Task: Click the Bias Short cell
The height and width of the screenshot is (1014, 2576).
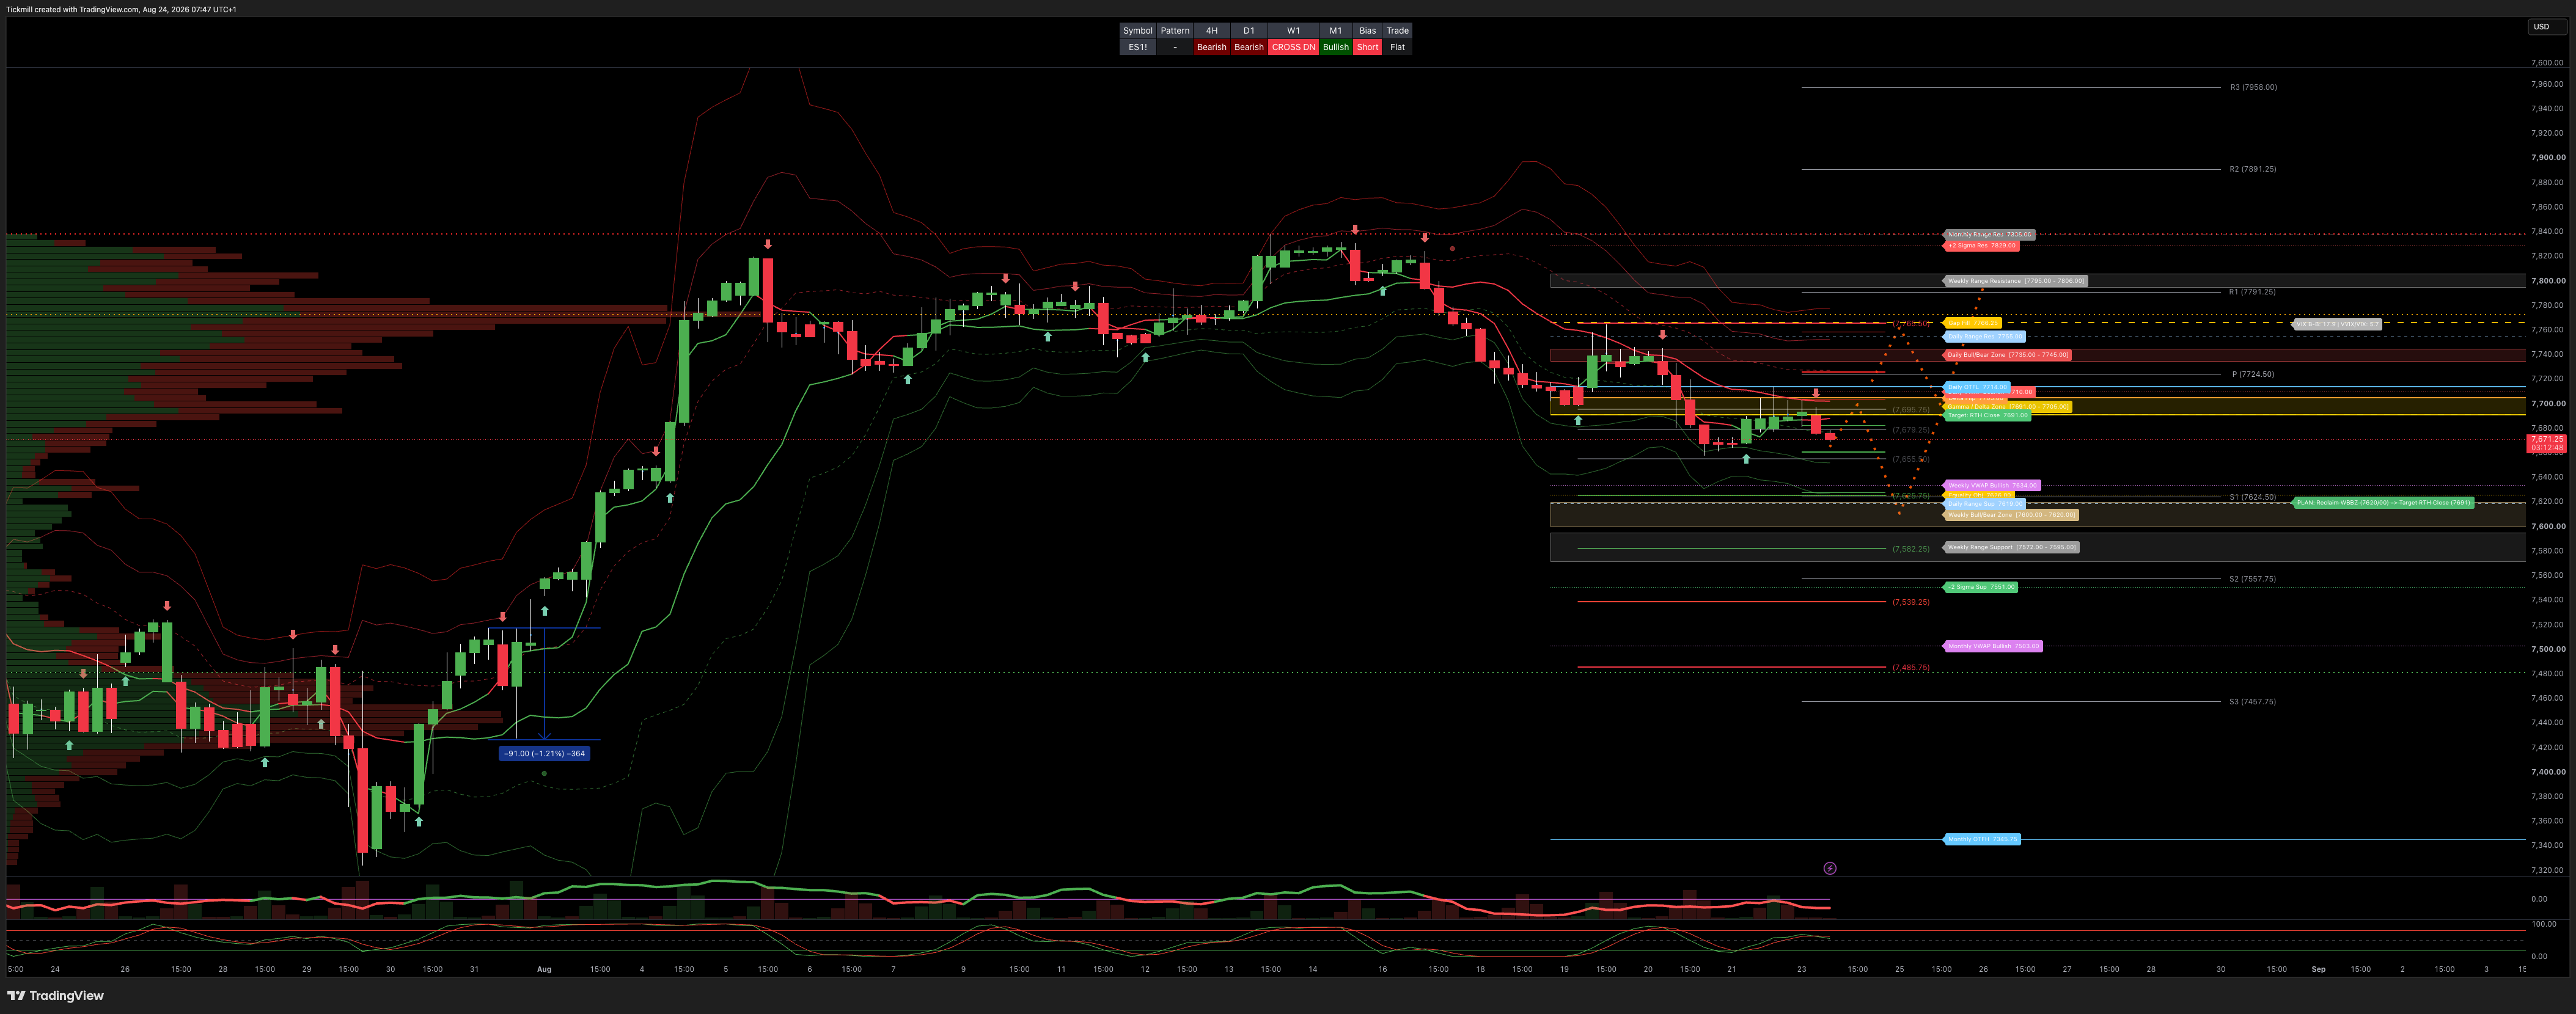Action: click(x=1368, y=47)
